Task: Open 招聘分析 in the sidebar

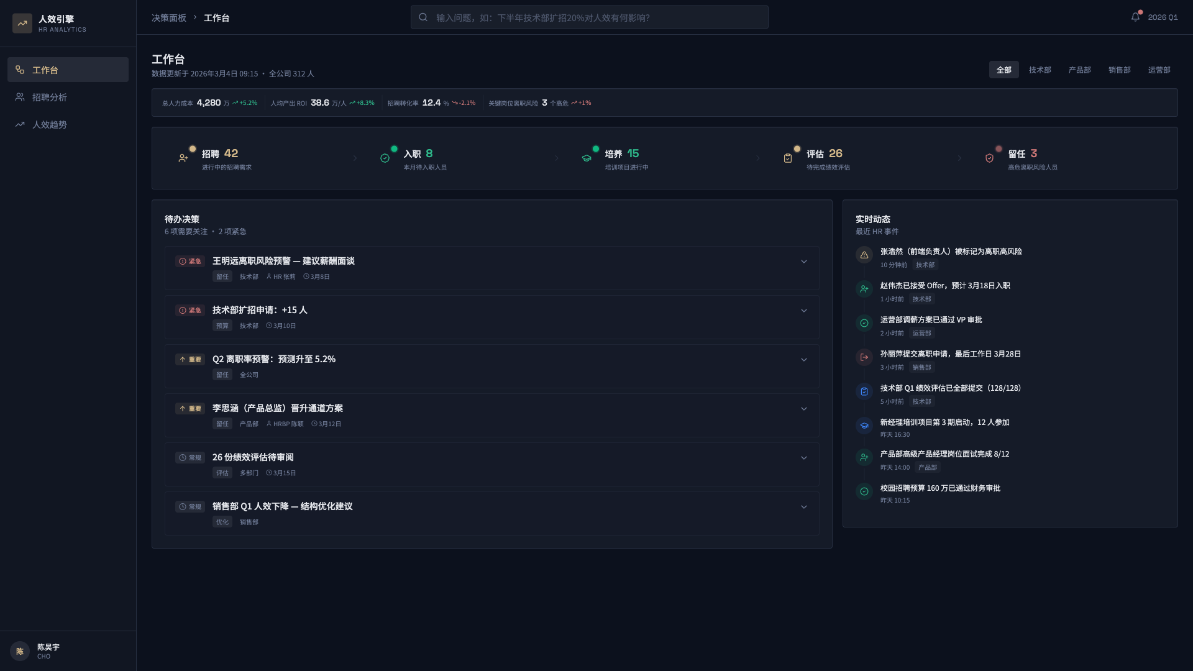Action: [x=50, y=98]
